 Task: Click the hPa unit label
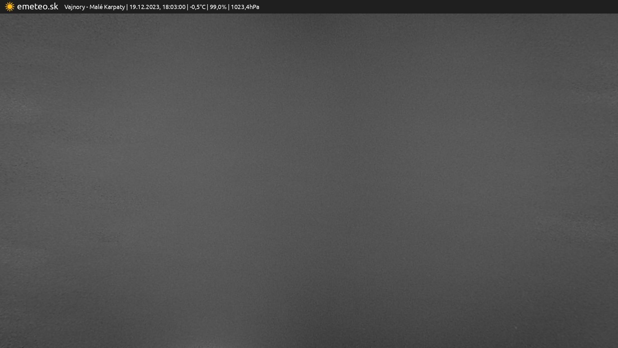point(254,7)
